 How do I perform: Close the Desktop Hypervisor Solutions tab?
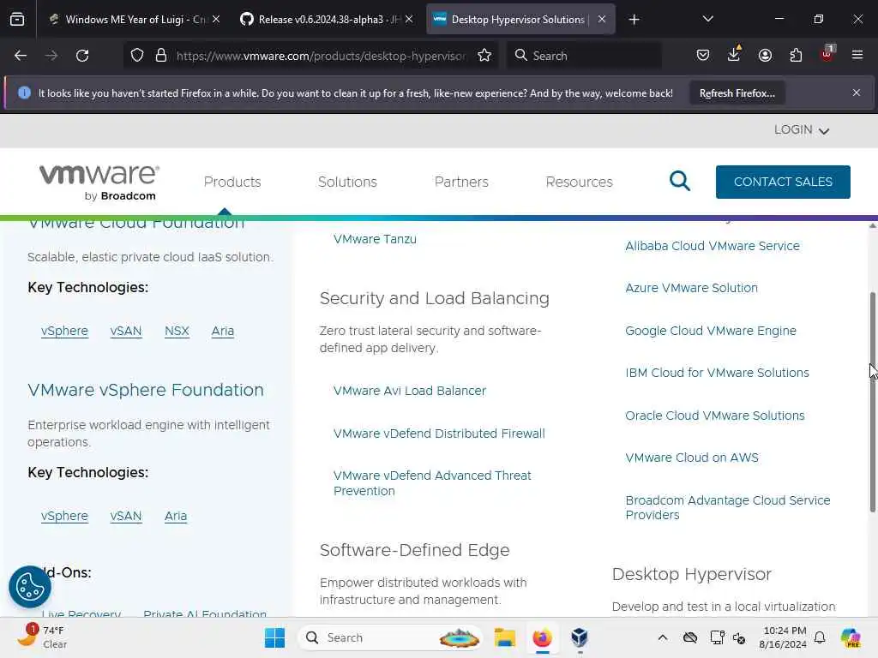[601, 20]
